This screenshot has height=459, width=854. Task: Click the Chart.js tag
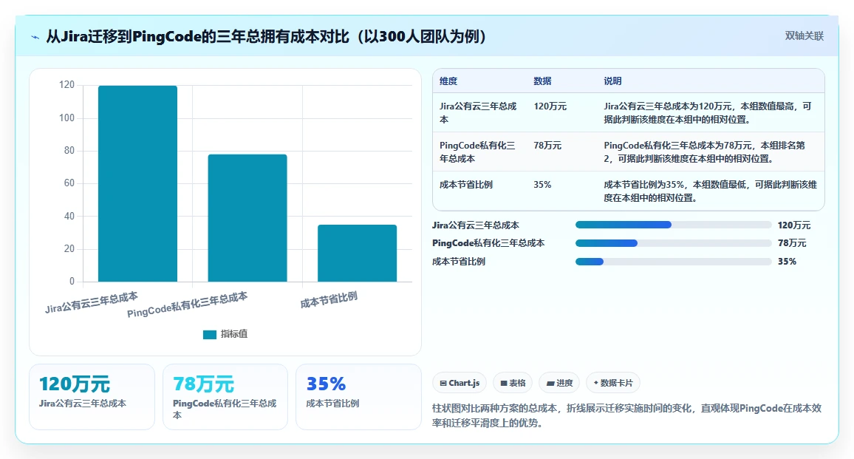coord(459,383)
